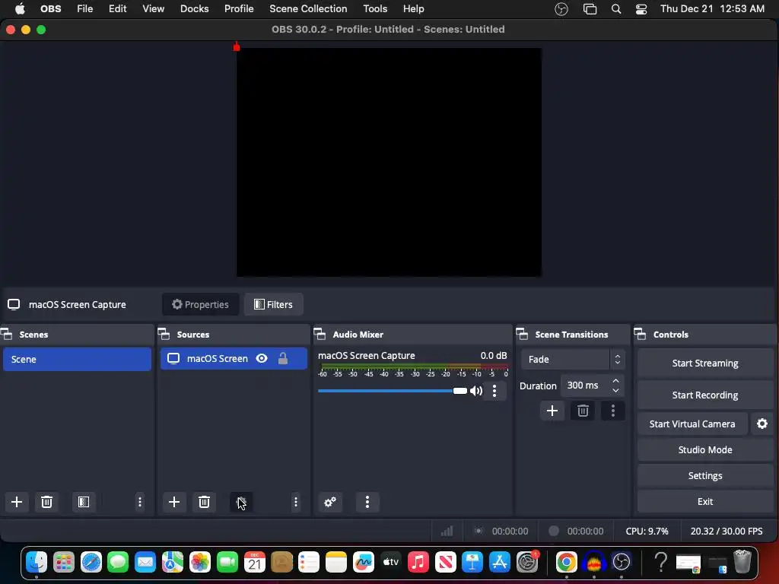Click OBS icon in macOS menu bar tray
Viewport: 779px width, 584px height.
click(x=561, y=9)
